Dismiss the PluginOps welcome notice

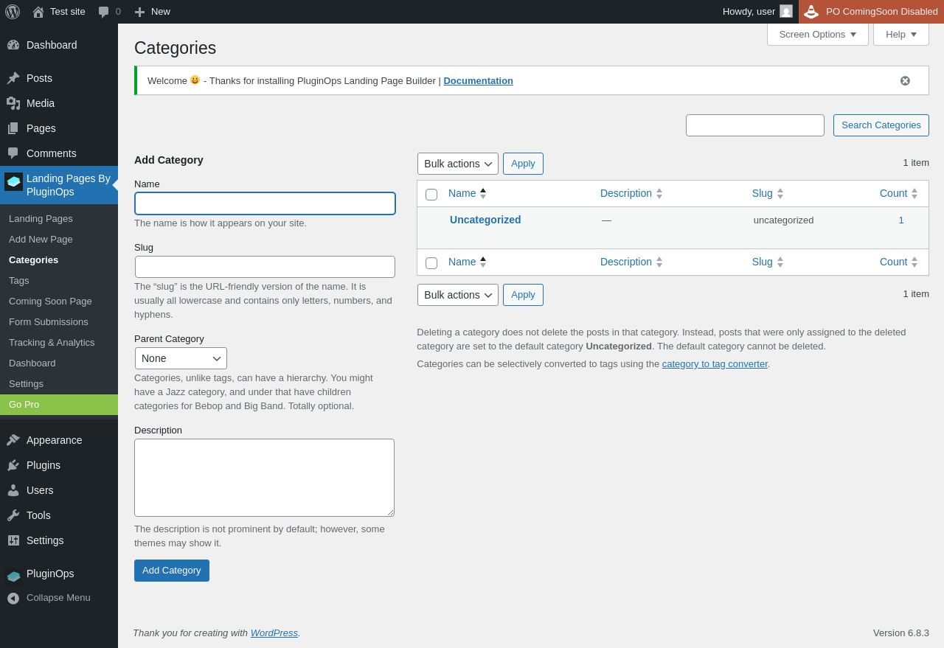coord(905,81)
